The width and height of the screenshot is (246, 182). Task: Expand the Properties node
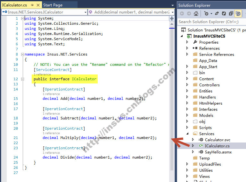click(187, 42)
